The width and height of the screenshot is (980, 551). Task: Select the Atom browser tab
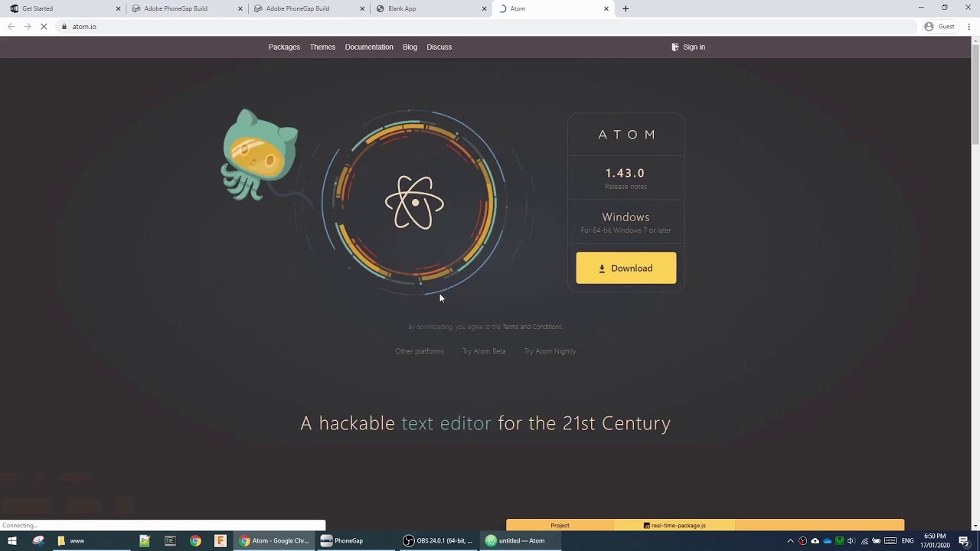(x=554, y=8)
